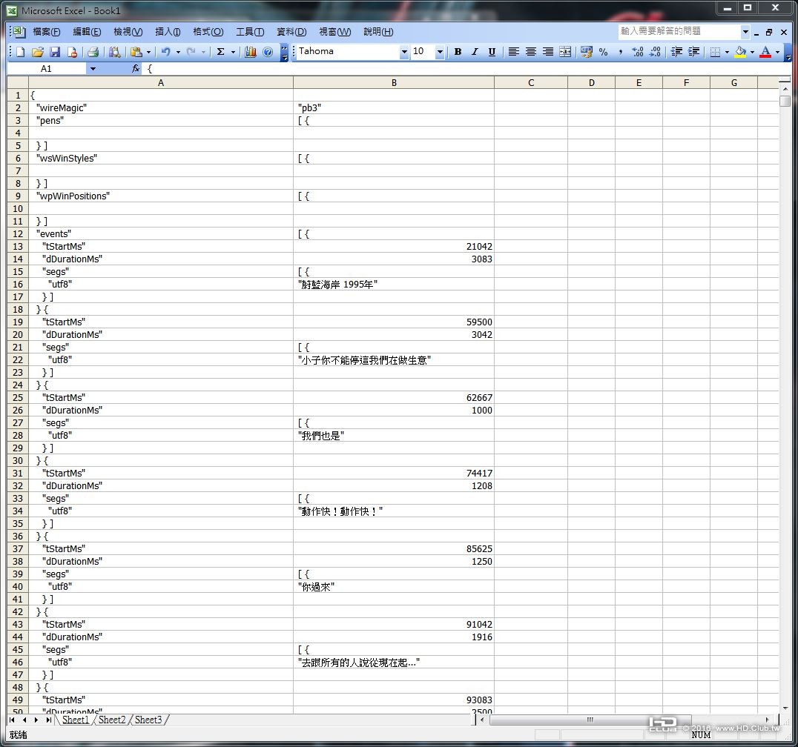The image size is (798, 747).
Task: Select column B header
Action: coord(394,82)
